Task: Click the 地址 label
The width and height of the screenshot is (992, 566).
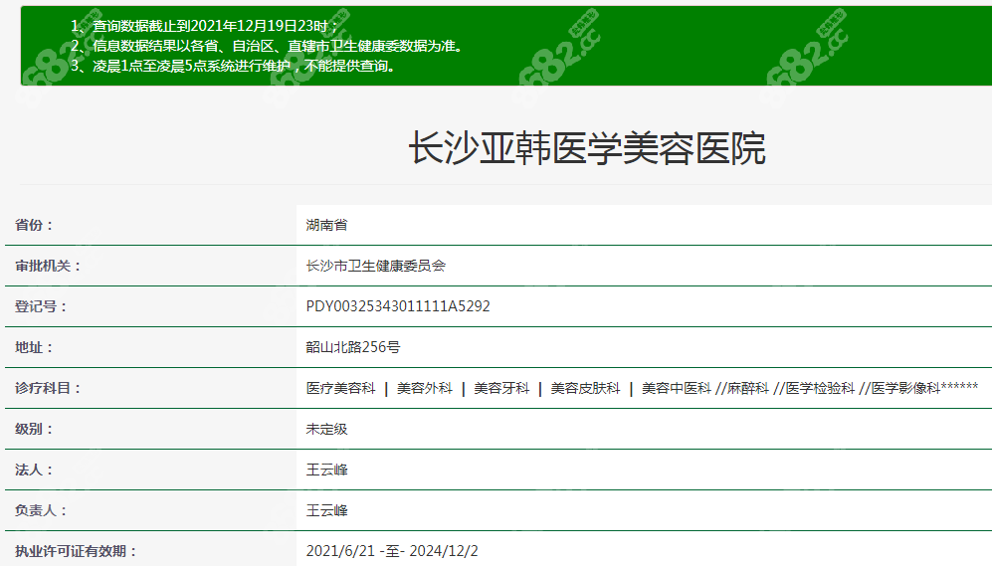Action: (34, 347)
